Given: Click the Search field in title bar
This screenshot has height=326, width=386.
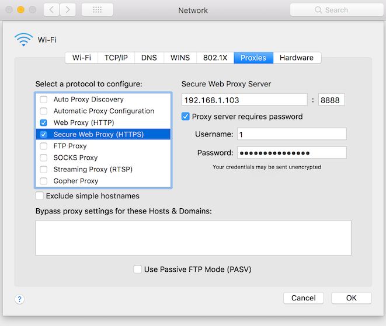Looking at the screenshot, I should pos(336,10).
